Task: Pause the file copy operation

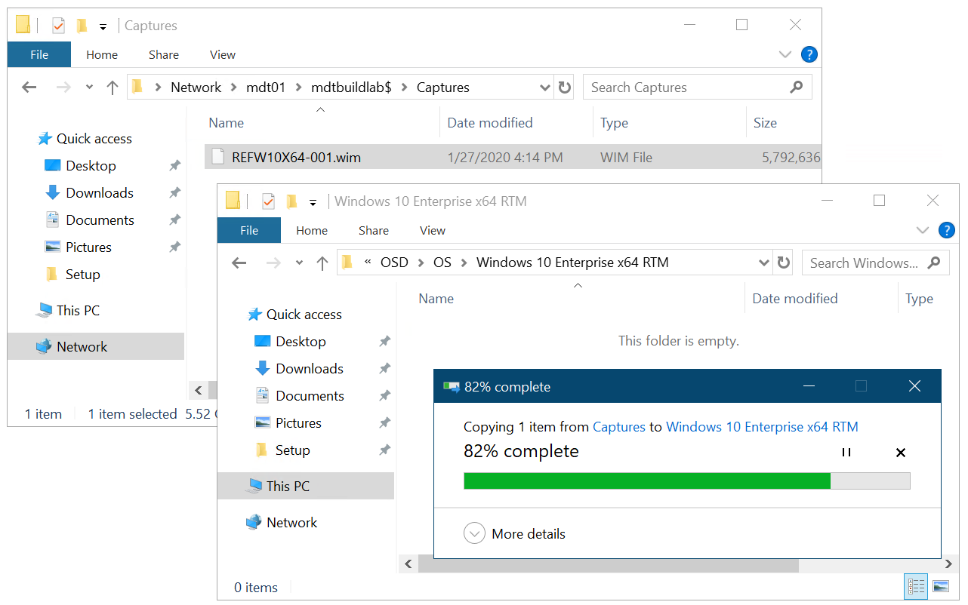Action: tap(846, 453)
